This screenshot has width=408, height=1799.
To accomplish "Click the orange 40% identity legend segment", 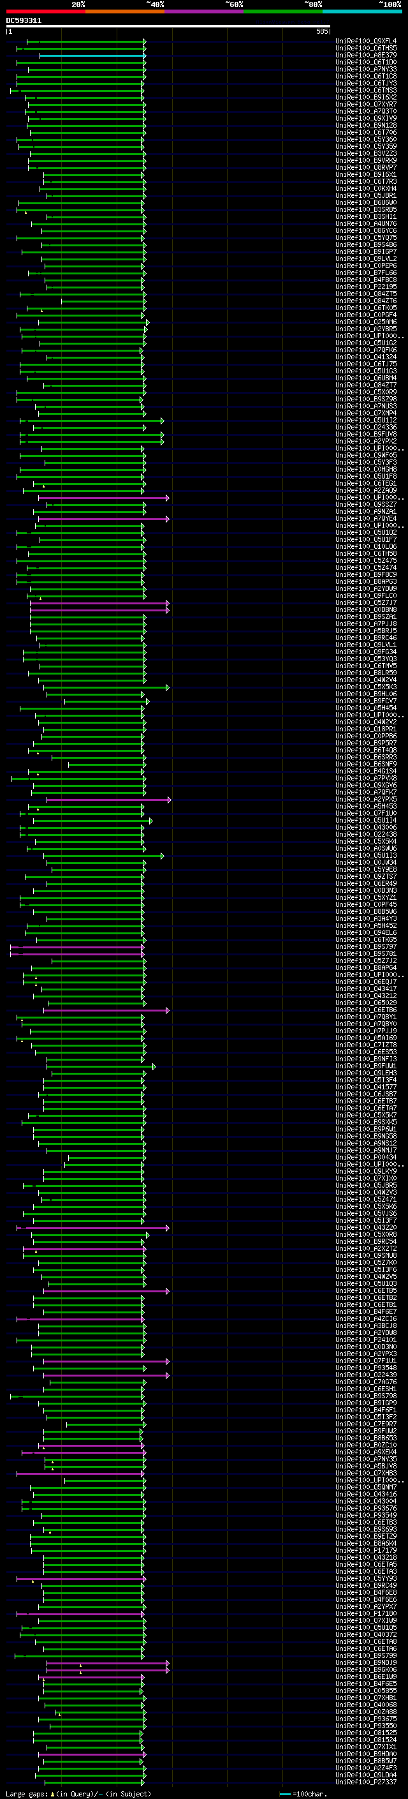I will pyautogui.click(x=125, y=11).
